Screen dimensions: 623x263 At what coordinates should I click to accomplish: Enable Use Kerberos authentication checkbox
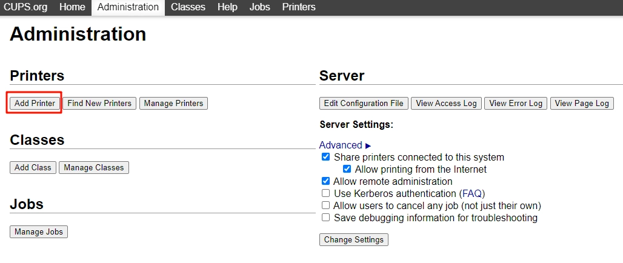click(326, 194)
